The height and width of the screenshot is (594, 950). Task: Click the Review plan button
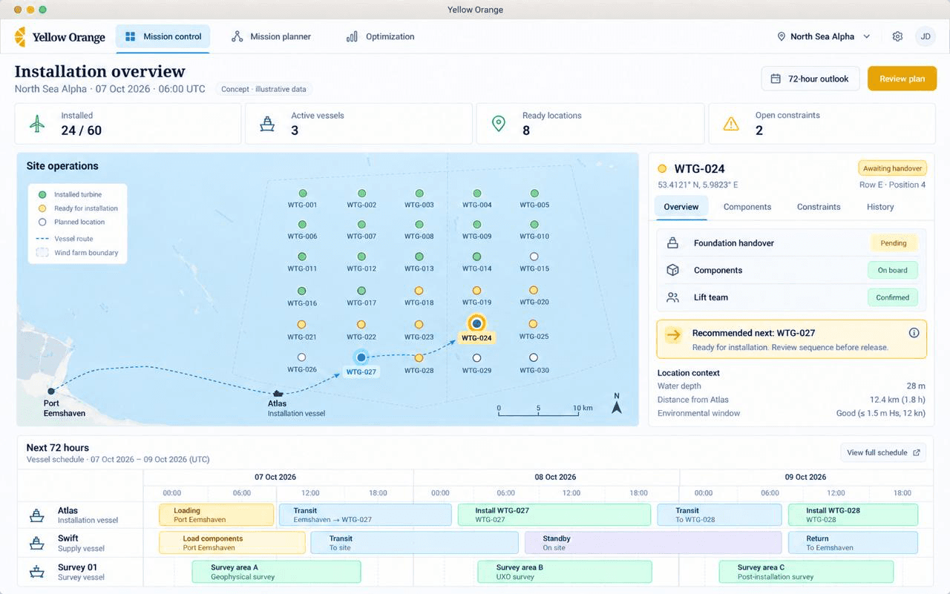click(902, 79)
